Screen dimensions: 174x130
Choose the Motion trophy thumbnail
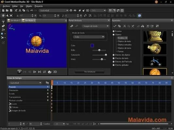(155, 36)
